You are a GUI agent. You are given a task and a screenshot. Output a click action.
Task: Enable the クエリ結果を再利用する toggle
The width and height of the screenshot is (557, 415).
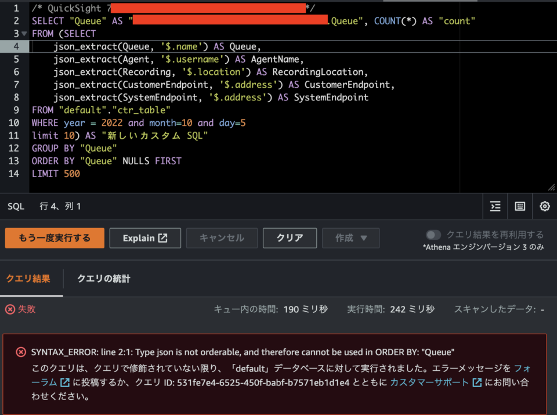tap(434, 234)
